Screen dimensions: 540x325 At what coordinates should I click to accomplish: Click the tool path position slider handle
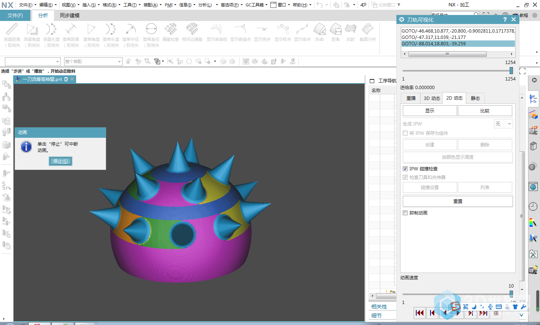(x=511, y=71)
